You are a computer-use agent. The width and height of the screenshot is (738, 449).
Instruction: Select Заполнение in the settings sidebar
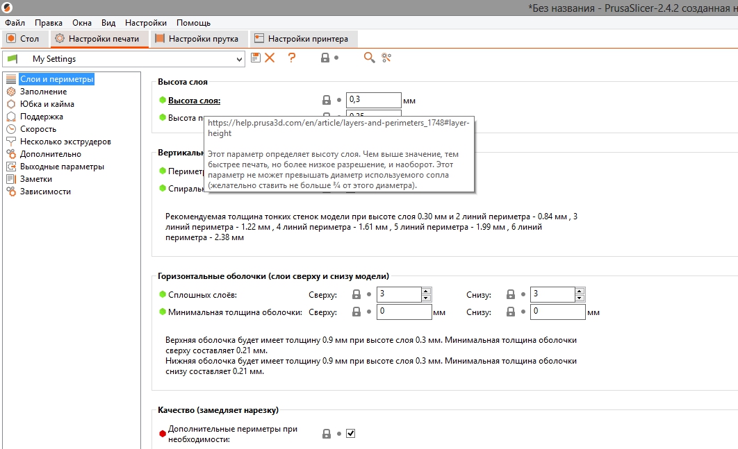tap(43, 92)
